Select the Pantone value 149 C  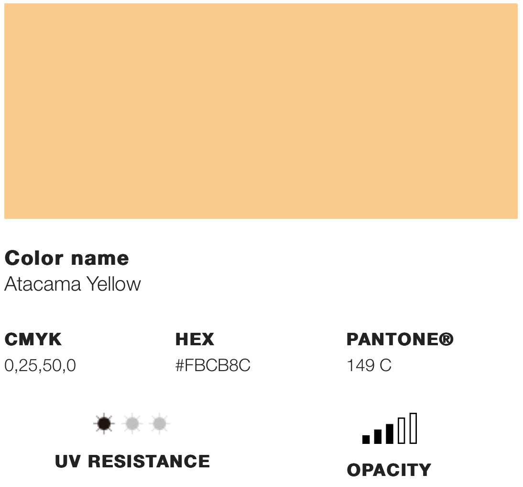[x=369, y=366]
